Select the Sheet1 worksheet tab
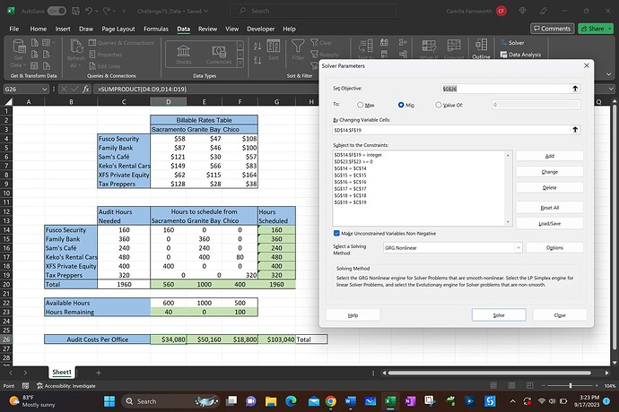Screen dimensions: 619x412 (62, 373)
